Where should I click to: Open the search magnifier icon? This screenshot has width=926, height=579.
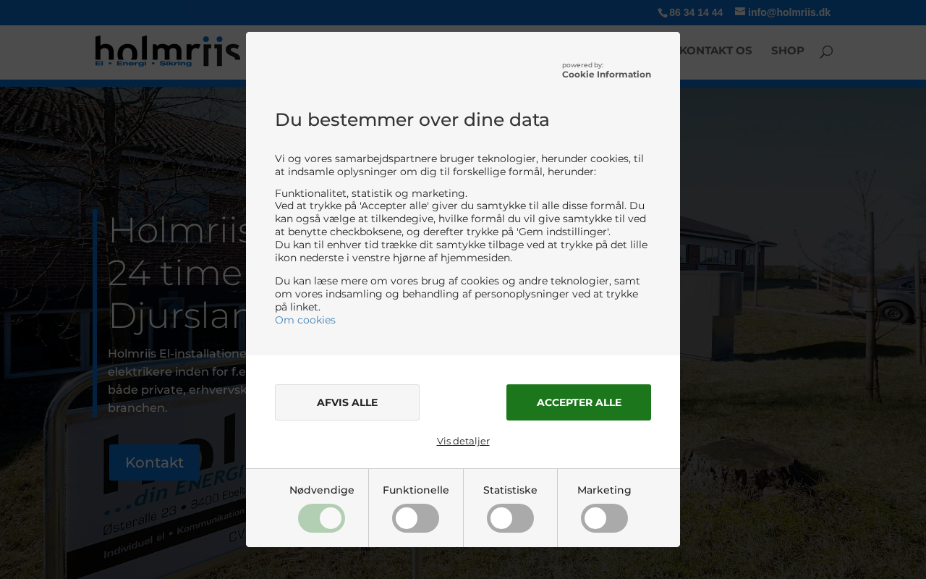[826, 51]
